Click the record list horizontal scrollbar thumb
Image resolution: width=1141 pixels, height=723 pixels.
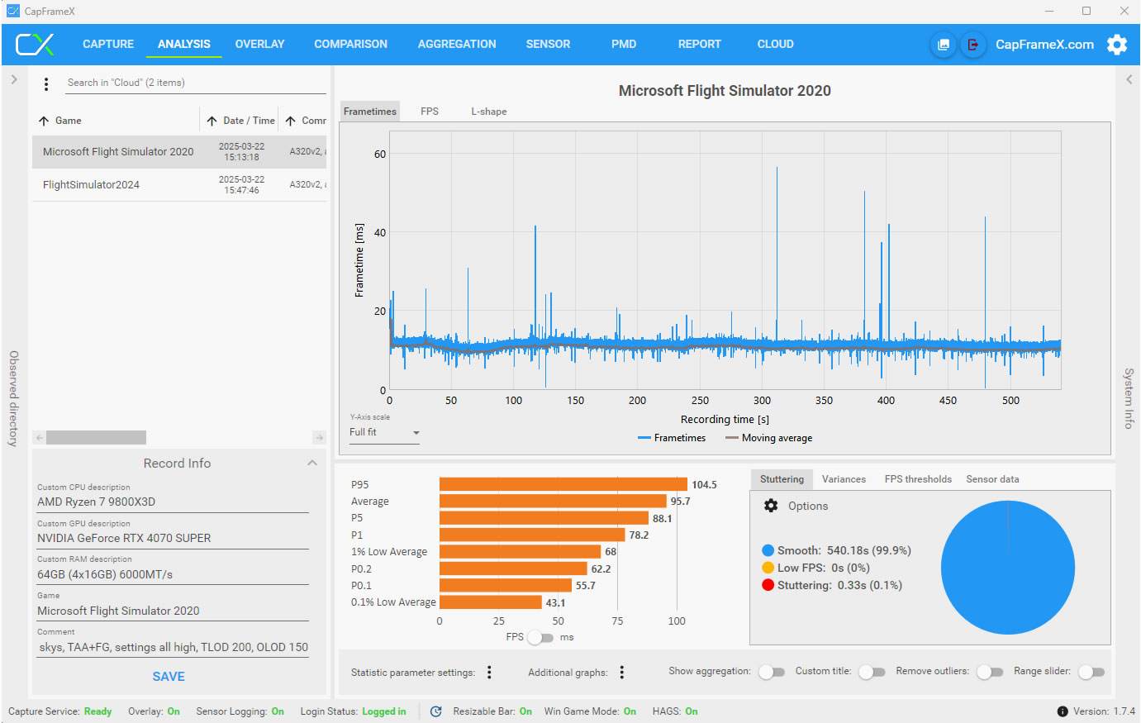(x=96, y=438)
